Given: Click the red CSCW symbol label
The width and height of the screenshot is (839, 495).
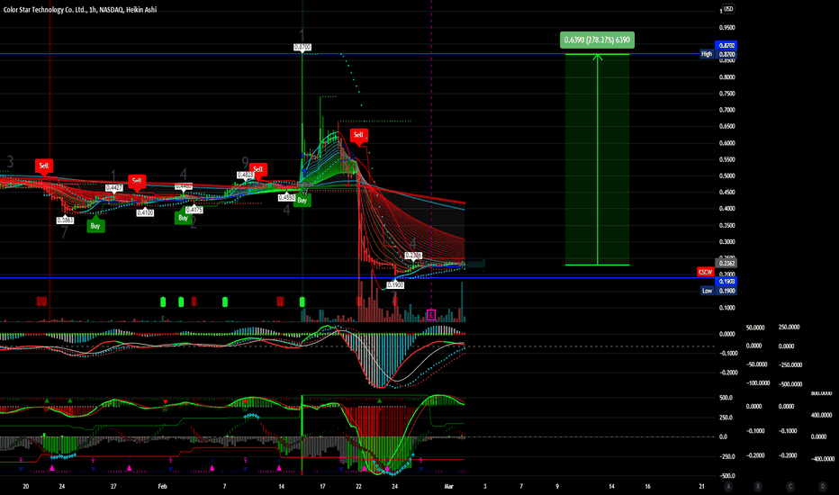Looking at the screenshot, I should [x=705, y=272].
